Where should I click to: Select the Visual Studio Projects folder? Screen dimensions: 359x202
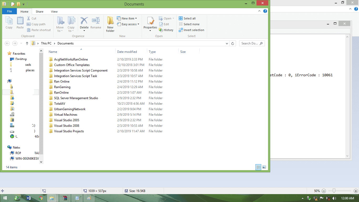[69, 131]
